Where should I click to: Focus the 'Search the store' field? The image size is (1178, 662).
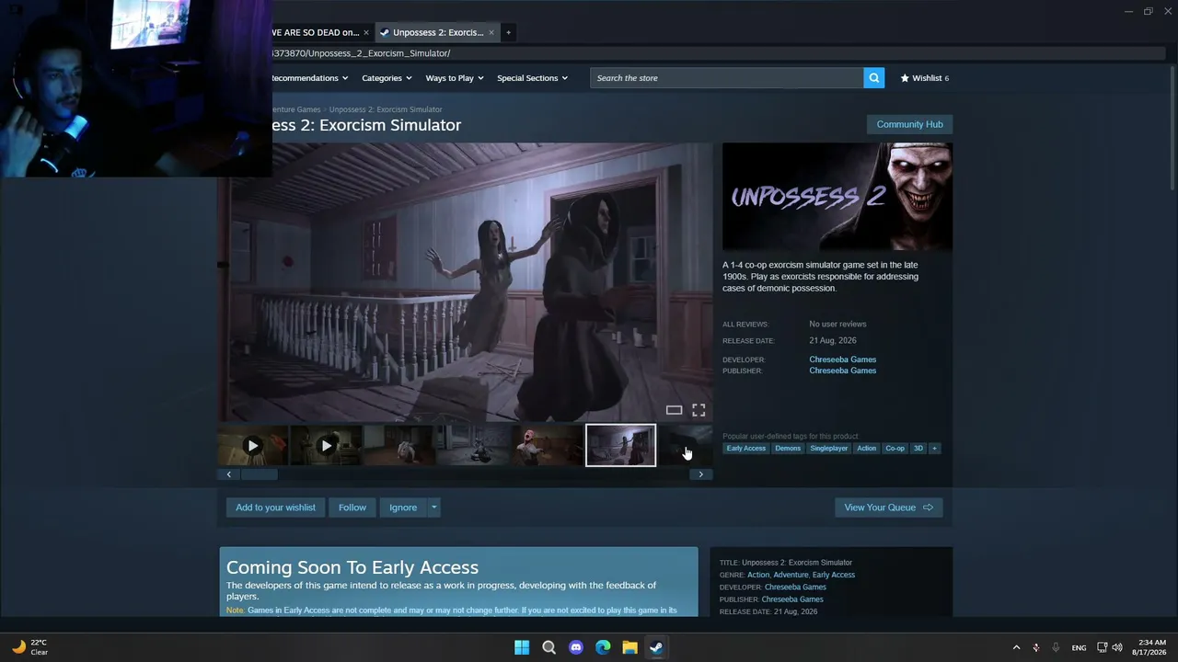point(727,78)
